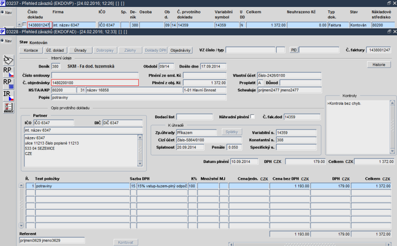Click the Penále field 0.050

234,147
